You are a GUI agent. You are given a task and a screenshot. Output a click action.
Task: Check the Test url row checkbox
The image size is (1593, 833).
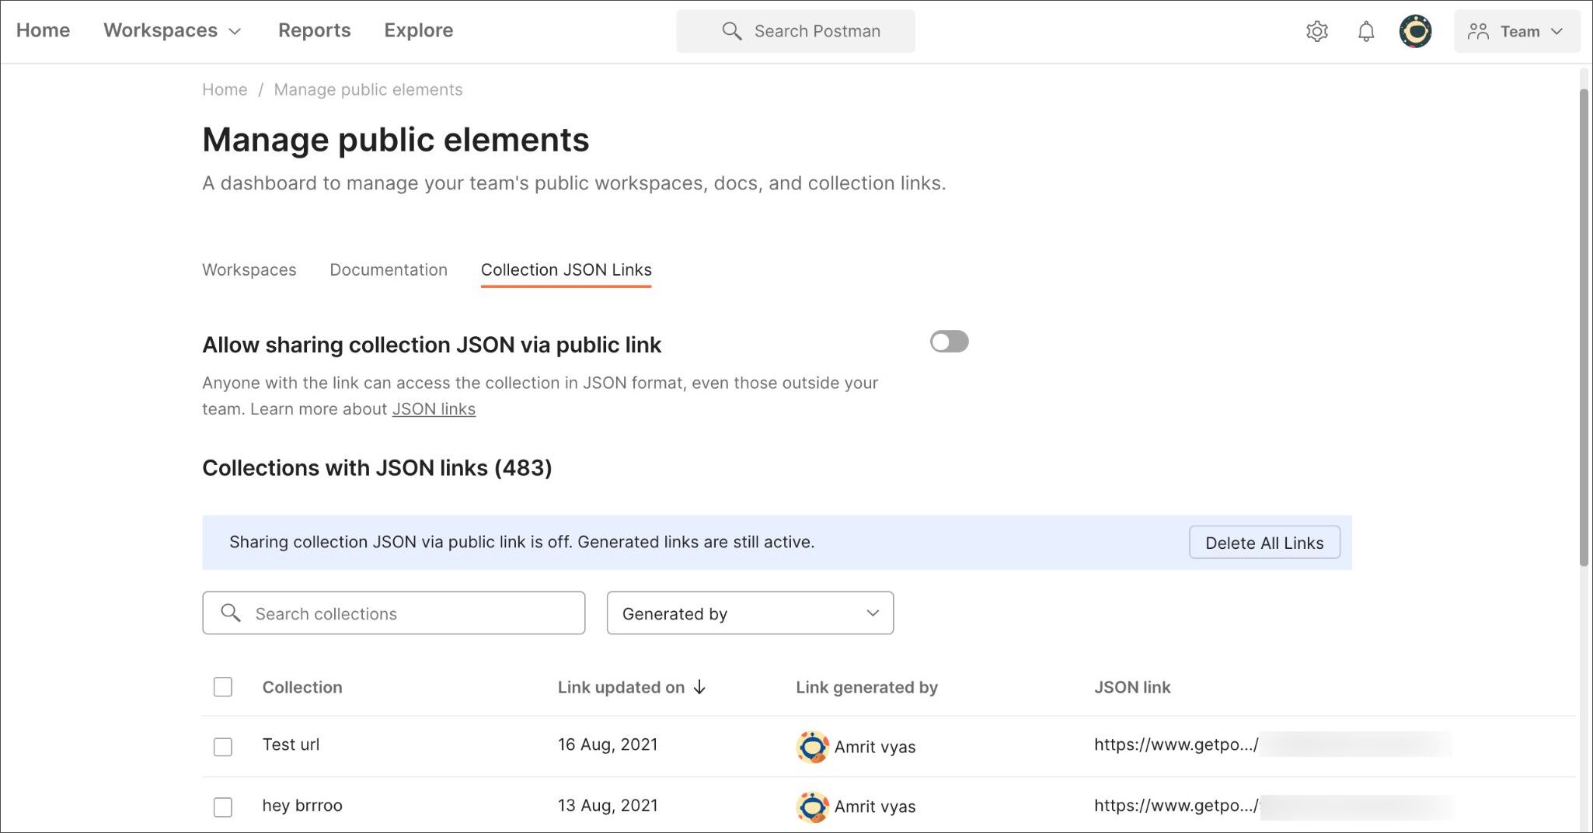[223, 747]
